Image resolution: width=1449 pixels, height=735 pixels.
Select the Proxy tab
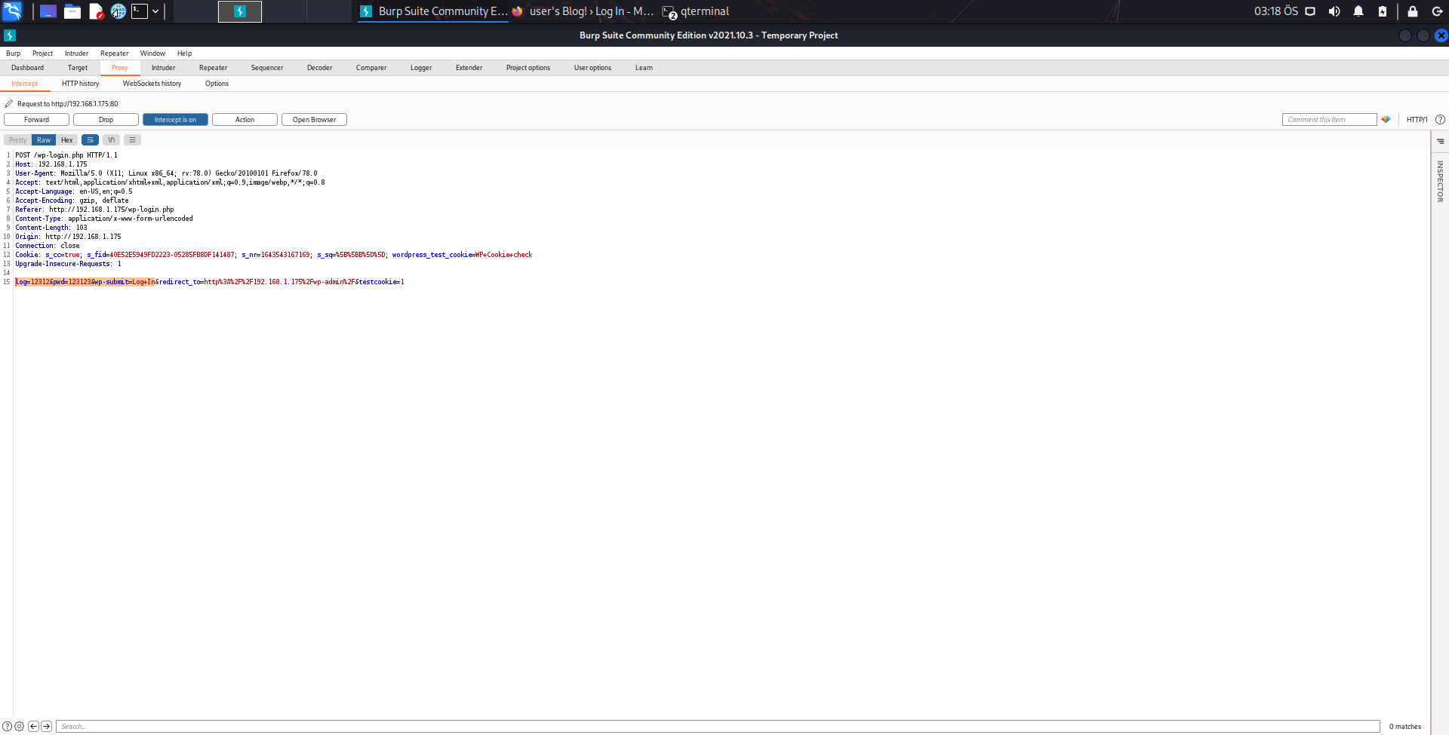coord(120,68)
